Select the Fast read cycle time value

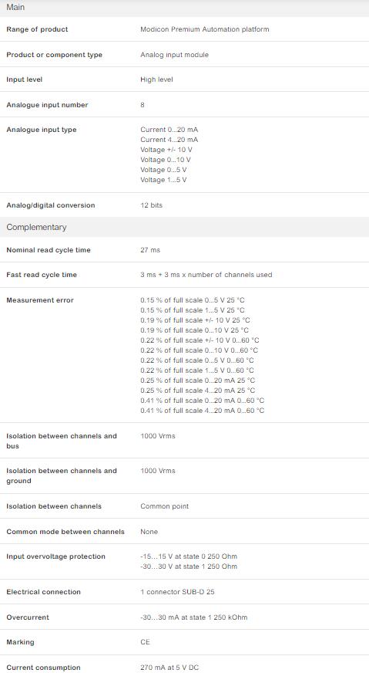[206, 275]
